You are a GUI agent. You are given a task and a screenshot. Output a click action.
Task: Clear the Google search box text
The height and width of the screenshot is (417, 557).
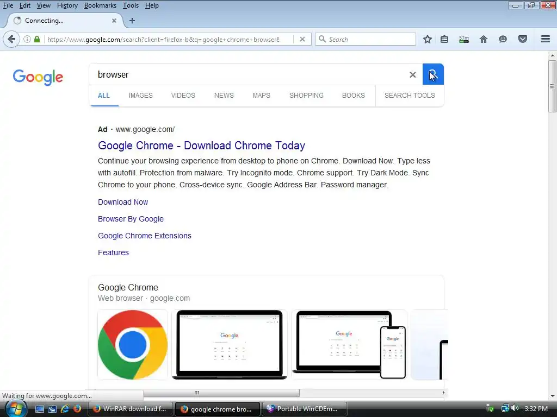coord(412,75)
